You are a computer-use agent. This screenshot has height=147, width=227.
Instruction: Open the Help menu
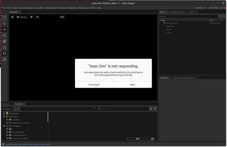pos(99,8)
